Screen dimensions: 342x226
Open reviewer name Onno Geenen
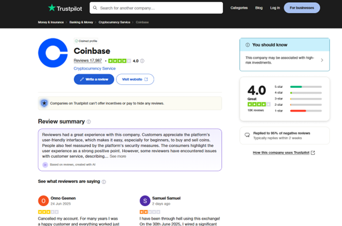coord(63,198)
